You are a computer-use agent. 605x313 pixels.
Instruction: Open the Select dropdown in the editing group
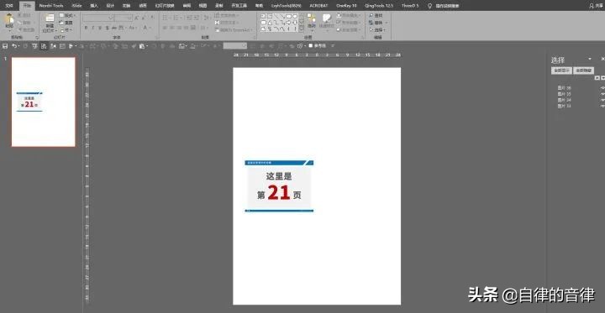click(378, 30)
